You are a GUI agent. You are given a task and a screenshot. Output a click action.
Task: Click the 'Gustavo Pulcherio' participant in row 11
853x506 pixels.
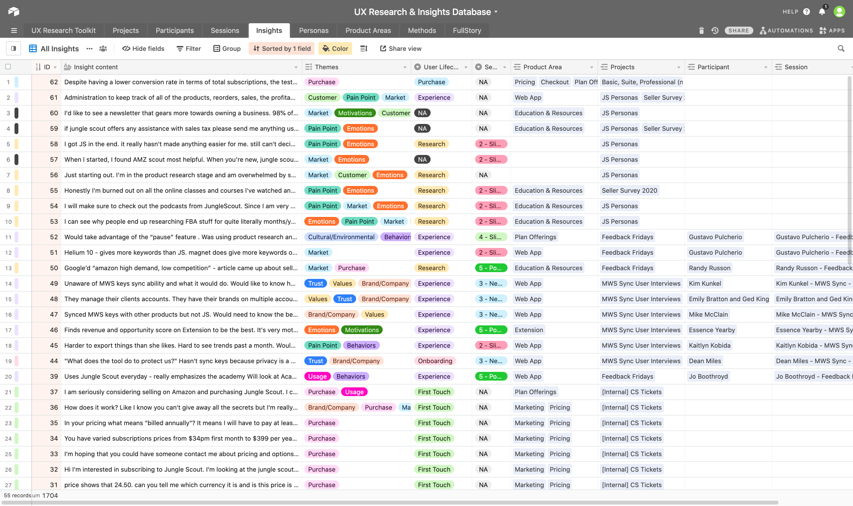point(715,237)
